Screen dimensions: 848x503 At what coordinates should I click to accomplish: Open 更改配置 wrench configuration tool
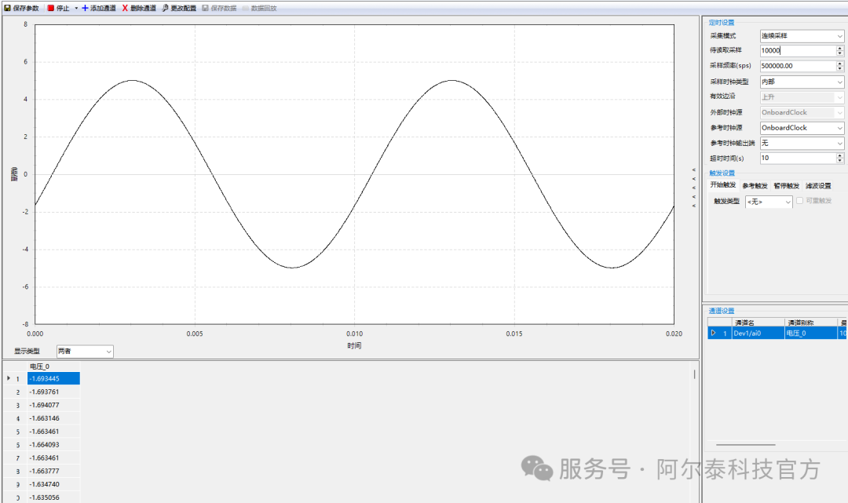(x=165, y=8)
